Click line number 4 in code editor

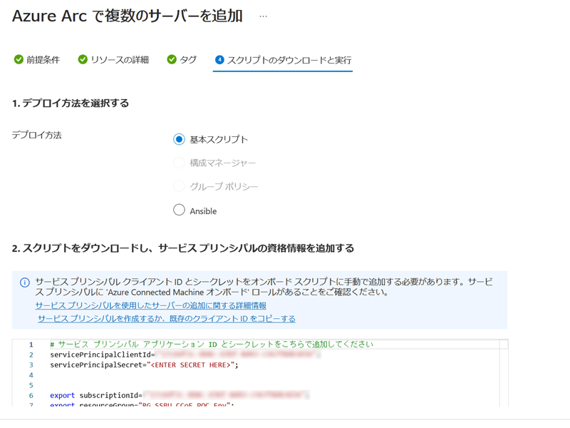(31, 375)
